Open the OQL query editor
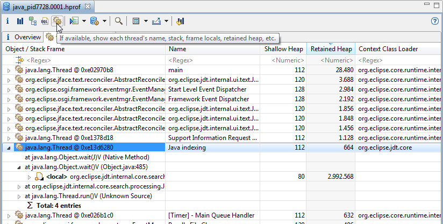443x224 pixels. pos(45,22)
